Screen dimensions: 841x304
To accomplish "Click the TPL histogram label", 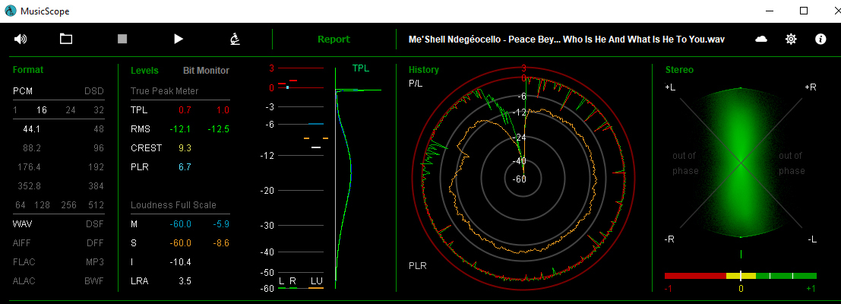I will point(361,68).
